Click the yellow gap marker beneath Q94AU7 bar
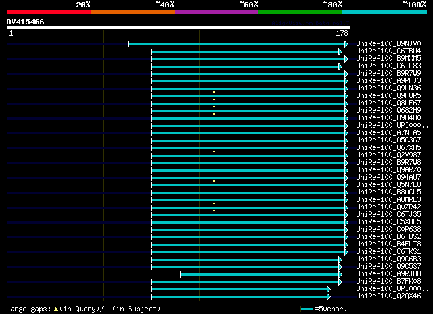Viewport: 433px width, 314px height. coord(214,180)
